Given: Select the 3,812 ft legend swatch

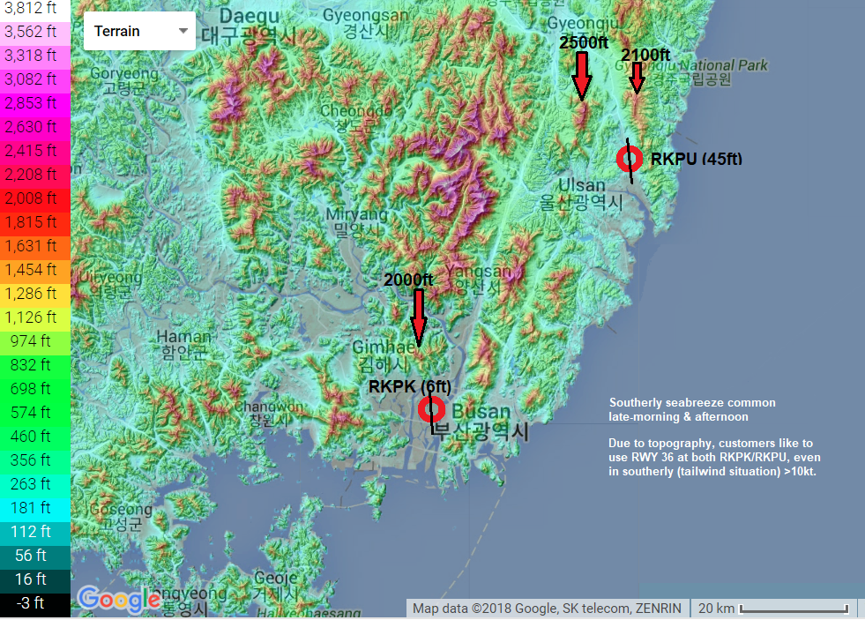Looking at the screenshot, I should [x=34, y=10].
